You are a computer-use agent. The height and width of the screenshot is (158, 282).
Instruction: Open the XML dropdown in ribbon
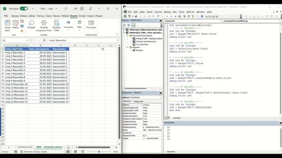[x=79, y=25]
